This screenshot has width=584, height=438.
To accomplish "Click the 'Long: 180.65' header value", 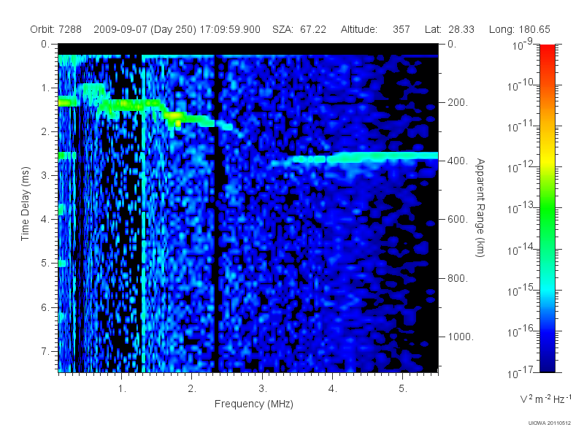I will point(519,29).
